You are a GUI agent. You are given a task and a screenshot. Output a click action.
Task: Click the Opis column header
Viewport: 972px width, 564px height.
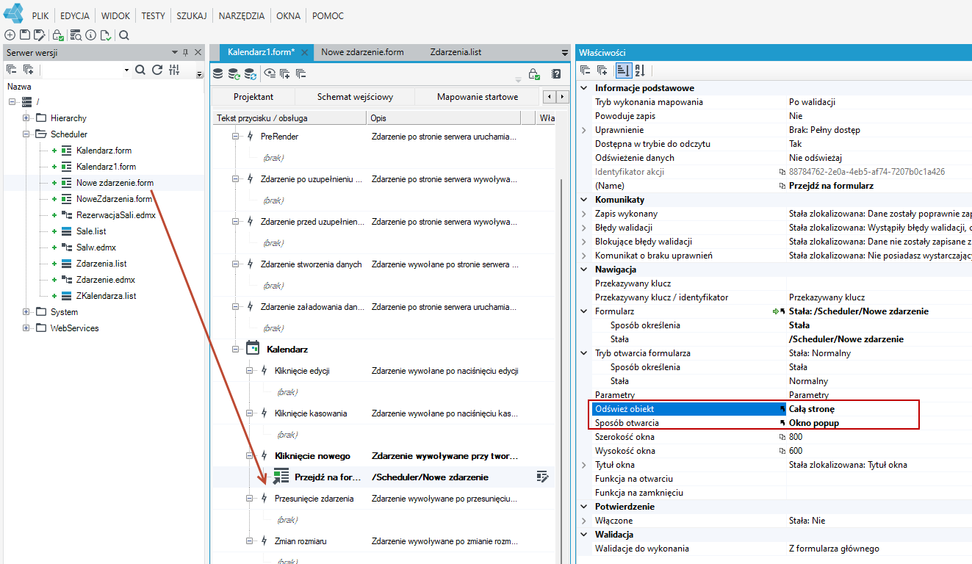tap(444, 117)
